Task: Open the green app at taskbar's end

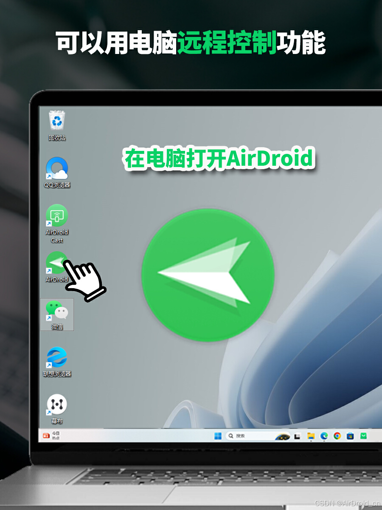Action: (363, 436)
